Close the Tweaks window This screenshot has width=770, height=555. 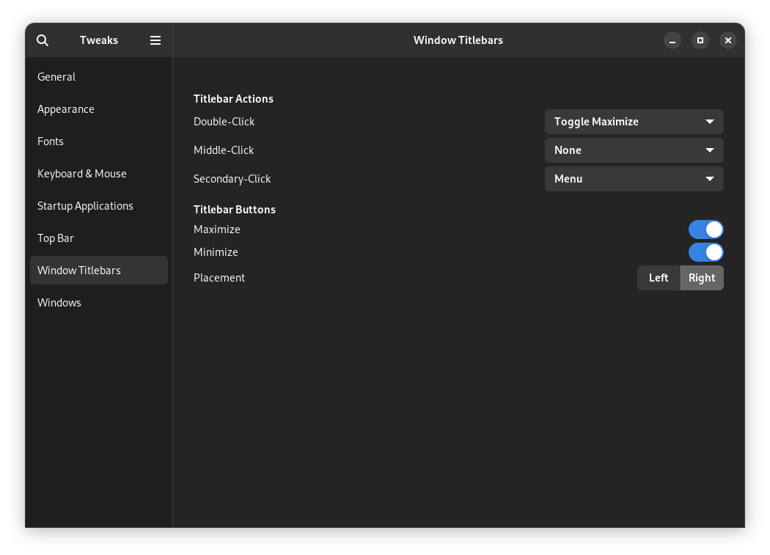(x=728, y=40)
